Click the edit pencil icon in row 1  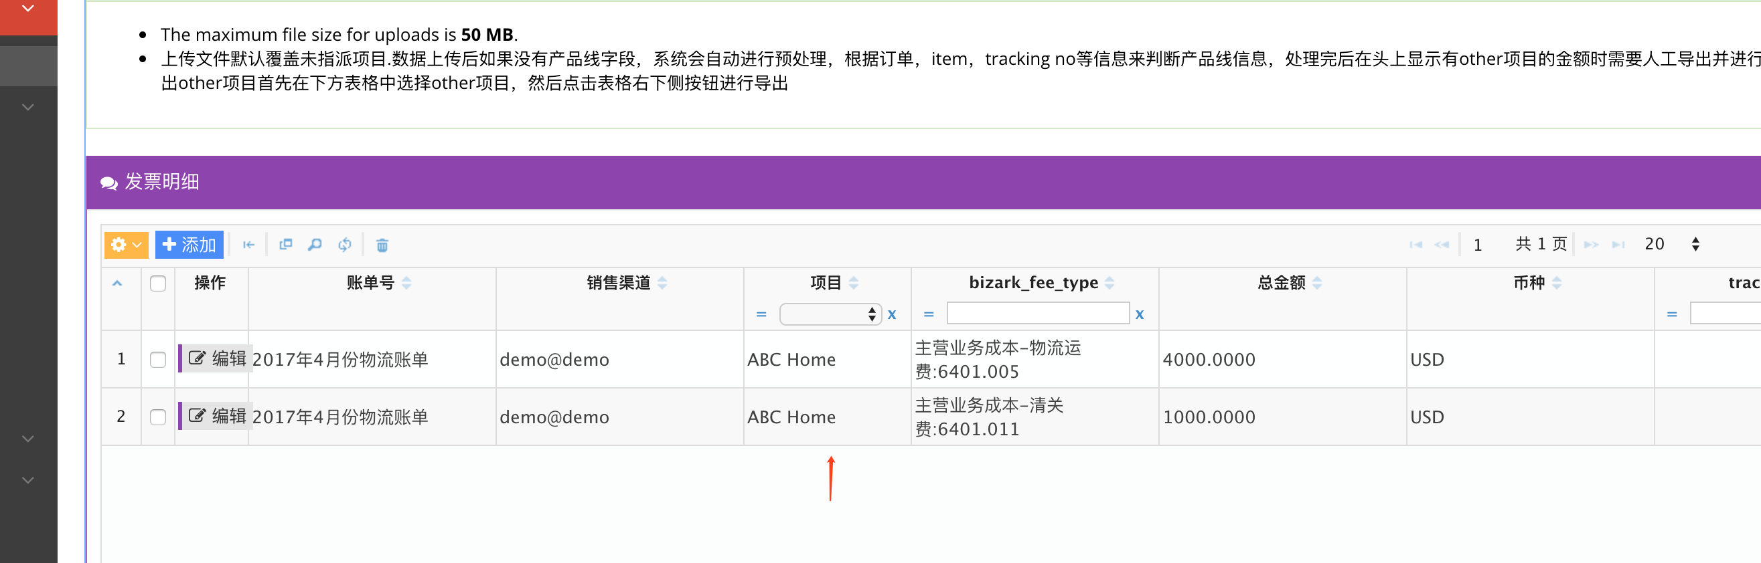(197, 358)
